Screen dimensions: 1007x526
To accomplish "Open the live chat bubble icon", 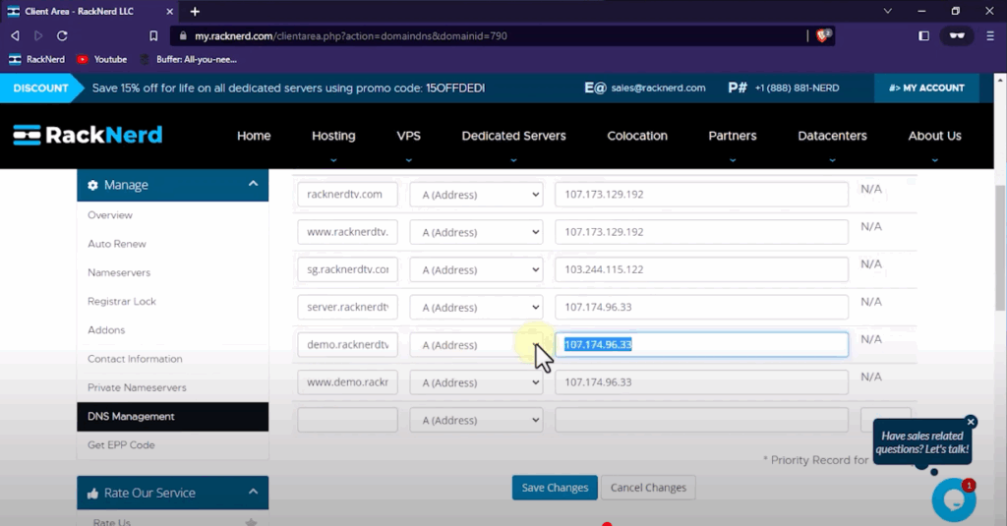I will 953,499.
